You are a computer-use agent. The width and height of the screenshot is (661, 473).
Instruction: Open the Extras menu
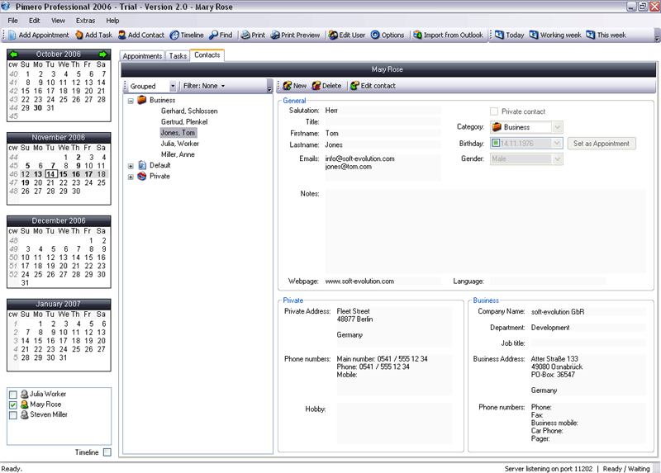click(x=86, y=21)
